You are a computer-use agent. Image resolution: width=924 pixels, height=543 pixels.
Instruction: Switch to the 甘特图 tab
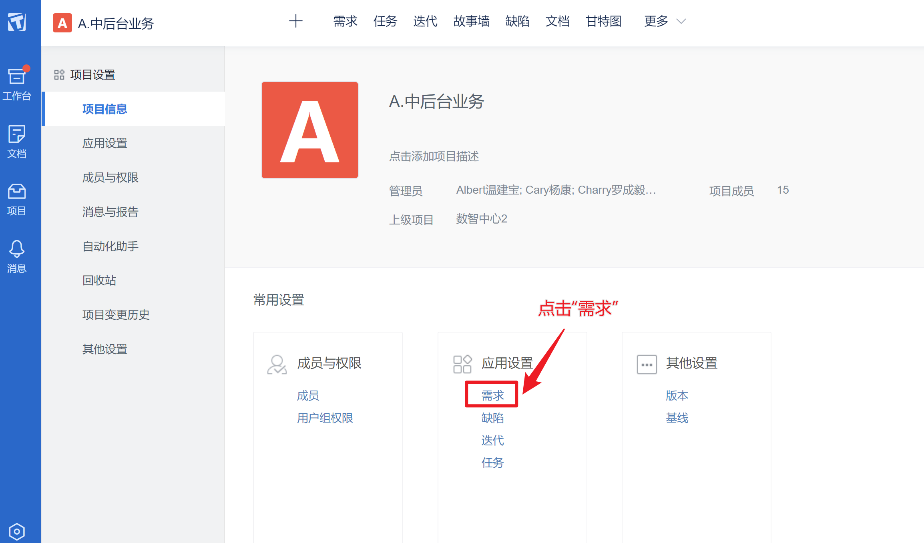pos(603,21)
